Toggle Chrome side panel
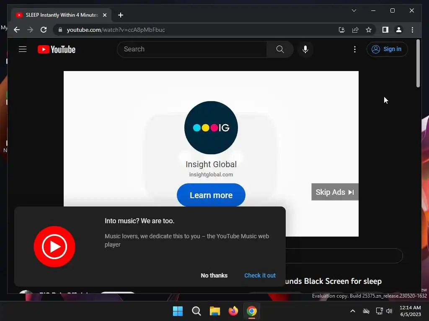Viewport: 429px width, 321px height. point(385,30)
